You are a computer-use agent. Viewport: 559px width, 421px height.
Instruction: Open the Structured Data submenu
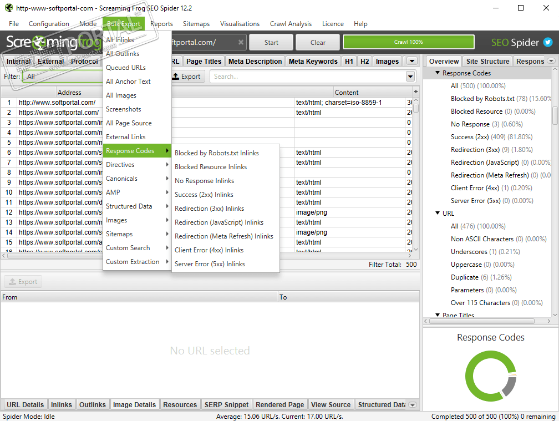pos(136,206)
